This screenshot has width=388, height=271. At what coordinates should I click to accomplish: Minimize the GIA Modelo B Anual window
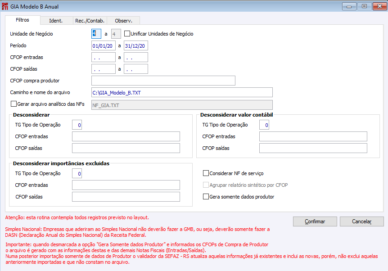[x=349, y=6]
